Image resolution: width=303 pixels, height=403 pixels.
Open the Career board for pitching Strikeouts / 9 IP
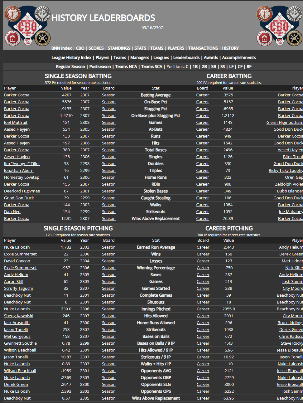(x=203, y=357)
